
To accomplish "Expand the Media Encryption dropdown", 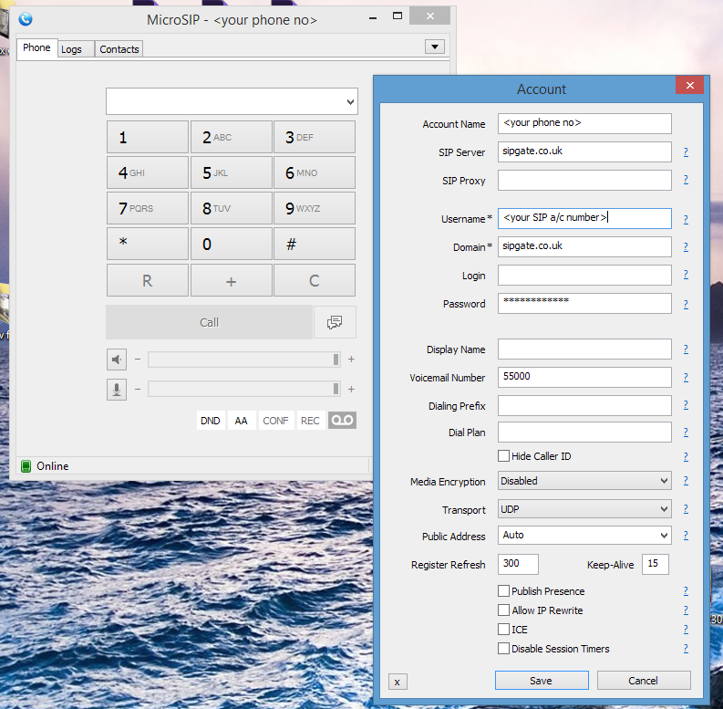I will 664,481.
